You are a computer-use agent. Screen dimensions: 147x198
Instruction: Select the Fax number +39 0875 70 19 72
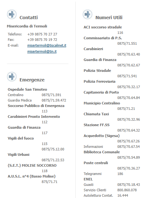click(x=42, y=40)
